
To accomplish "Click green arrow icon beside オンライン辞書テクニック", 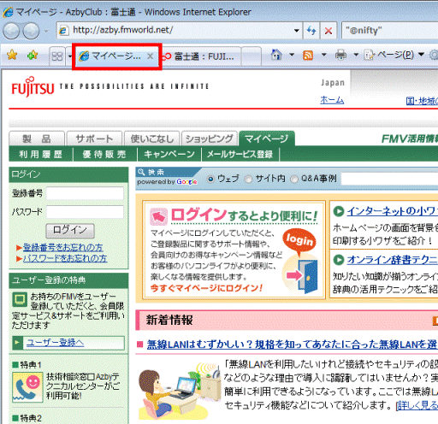I will coord(339,260).
